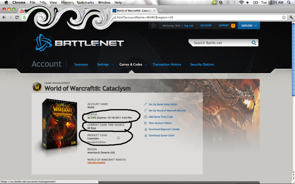
Task: Reload the current page
Action: (17, 17)
